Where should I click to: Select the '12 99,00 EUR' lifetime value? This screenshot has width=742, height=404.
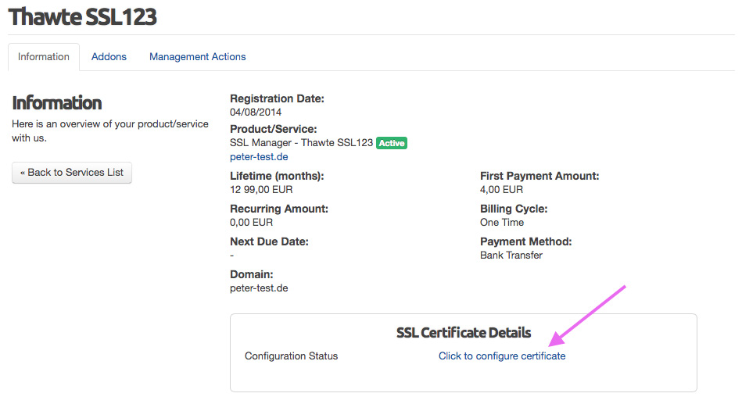point(261,190)
